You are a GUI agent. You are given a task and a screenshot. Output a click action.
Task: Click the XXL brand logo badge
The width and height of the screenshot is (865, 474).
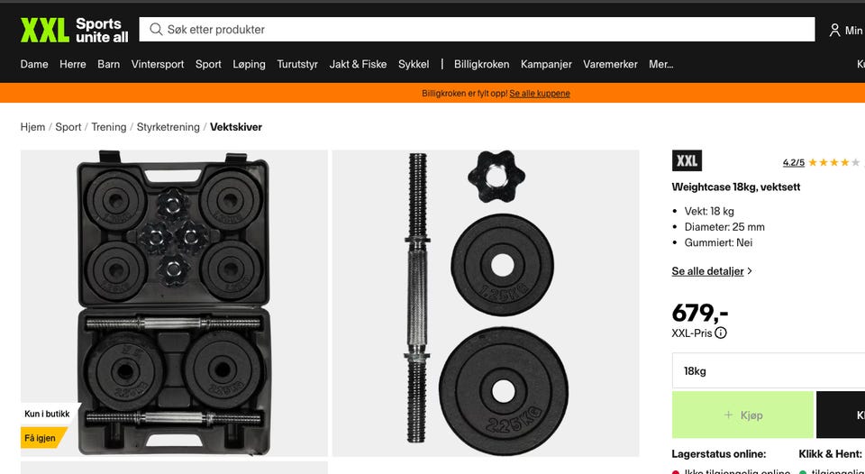pyautogui.click(x=687, y=160)
